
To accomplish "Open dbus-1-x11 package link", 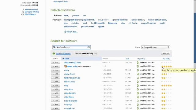I will click(x=104, y=20).
